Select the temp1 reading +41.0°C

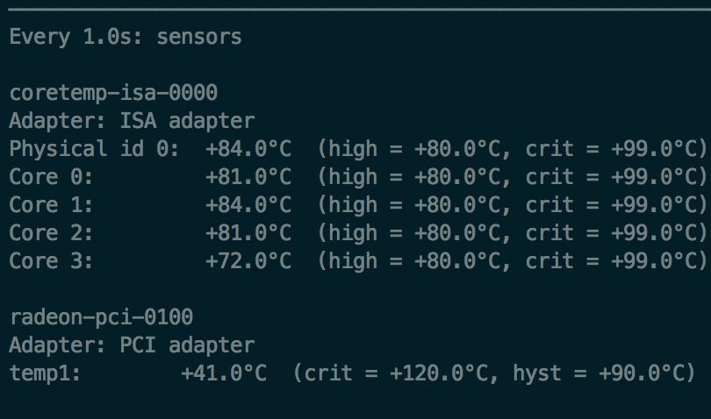[224, 373]
